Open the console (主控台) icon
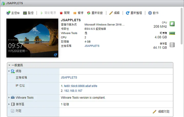Image resolution: width=184 pixels, height=117 pixels. 8,13
